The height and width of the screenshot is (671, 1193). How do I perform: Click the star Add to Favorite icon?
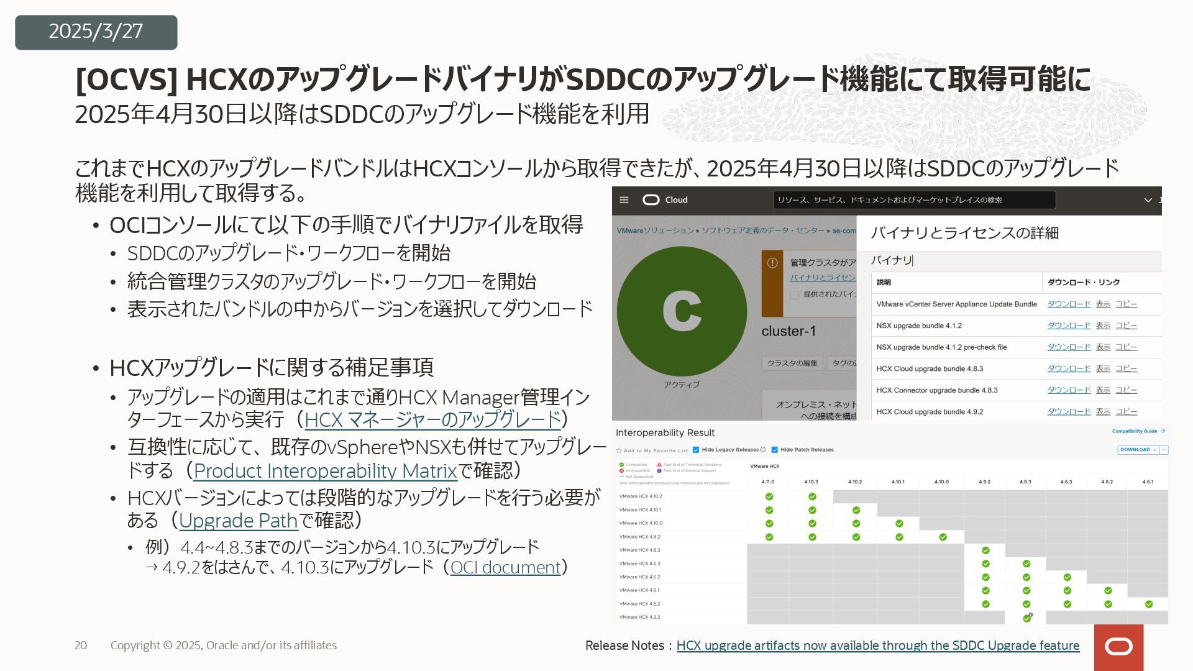619,450
